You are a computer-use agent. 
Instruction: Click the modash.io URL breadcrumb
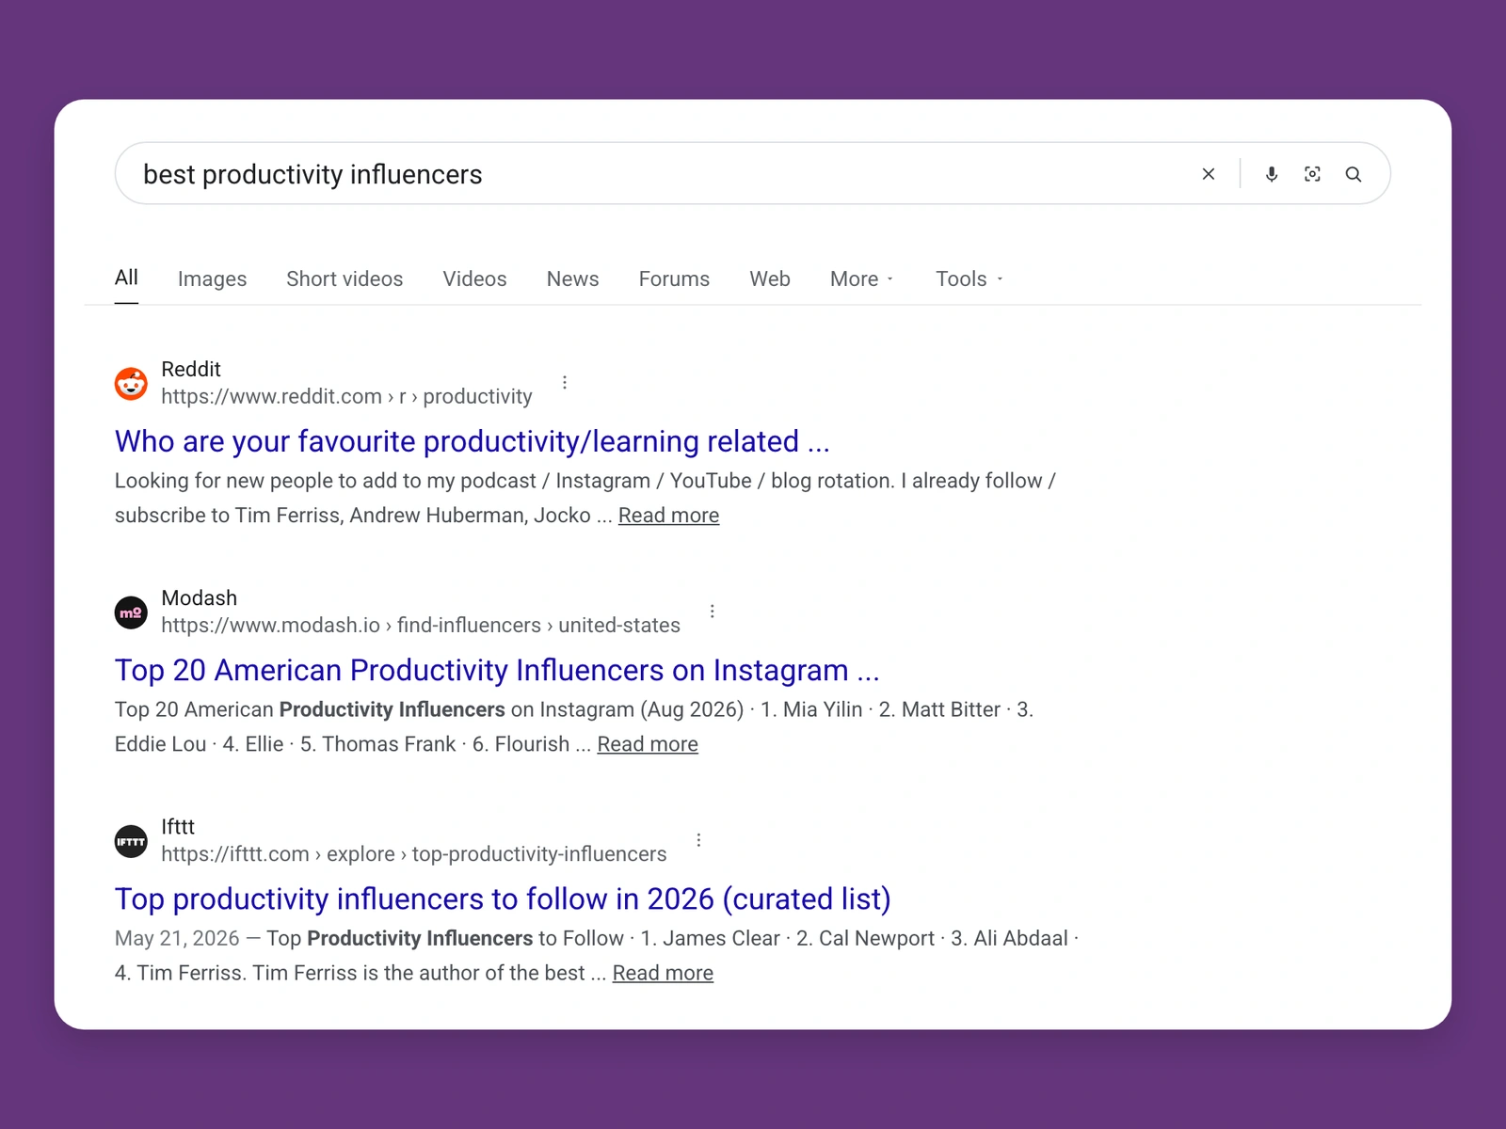421,625
